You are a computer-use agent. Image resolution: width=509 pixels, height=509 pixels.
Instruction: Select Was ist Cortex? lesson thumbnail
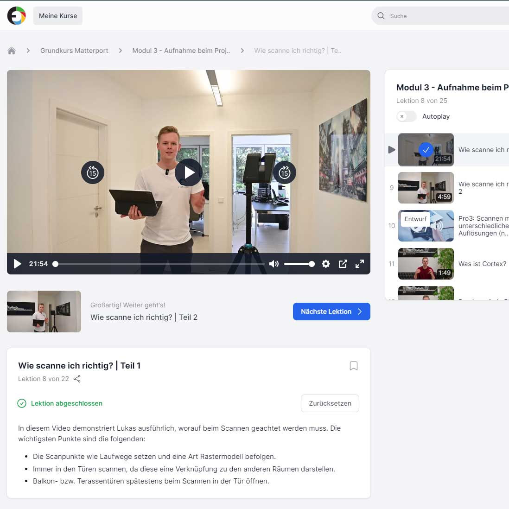pos(426,264)
